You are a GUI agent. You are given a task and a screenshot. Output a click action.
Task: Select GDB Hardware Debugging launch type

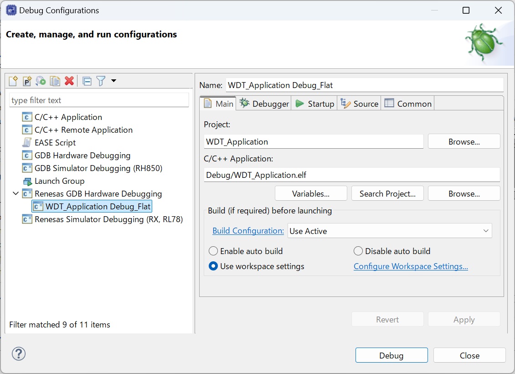click(x=76, y=156)
